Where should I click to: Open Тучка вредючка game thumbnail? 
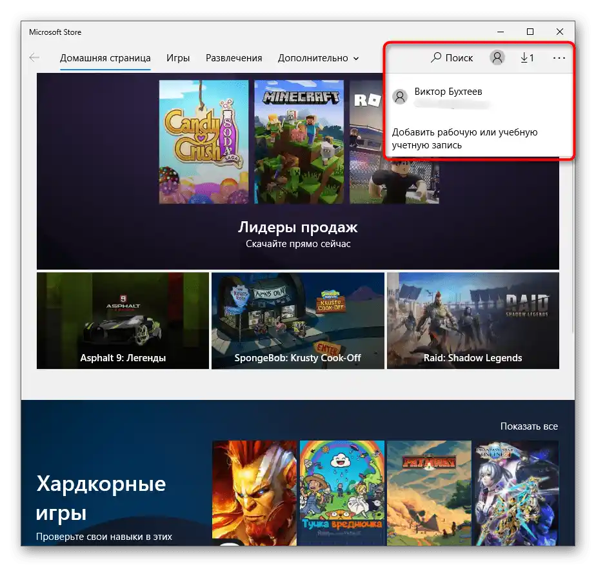[342, 493]
